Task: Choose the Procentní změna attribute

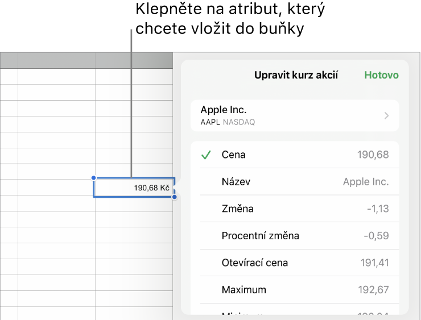Action: [295, 235]
